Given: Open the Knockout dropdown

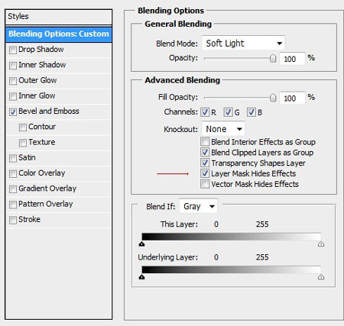Looking at the screenshot, I should (x=223, y=129).
